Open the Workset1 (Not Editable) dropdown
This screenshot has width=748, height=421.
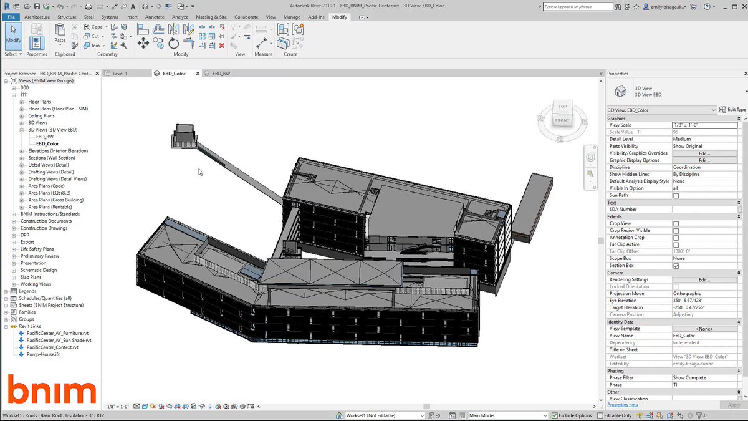(385, 415)
